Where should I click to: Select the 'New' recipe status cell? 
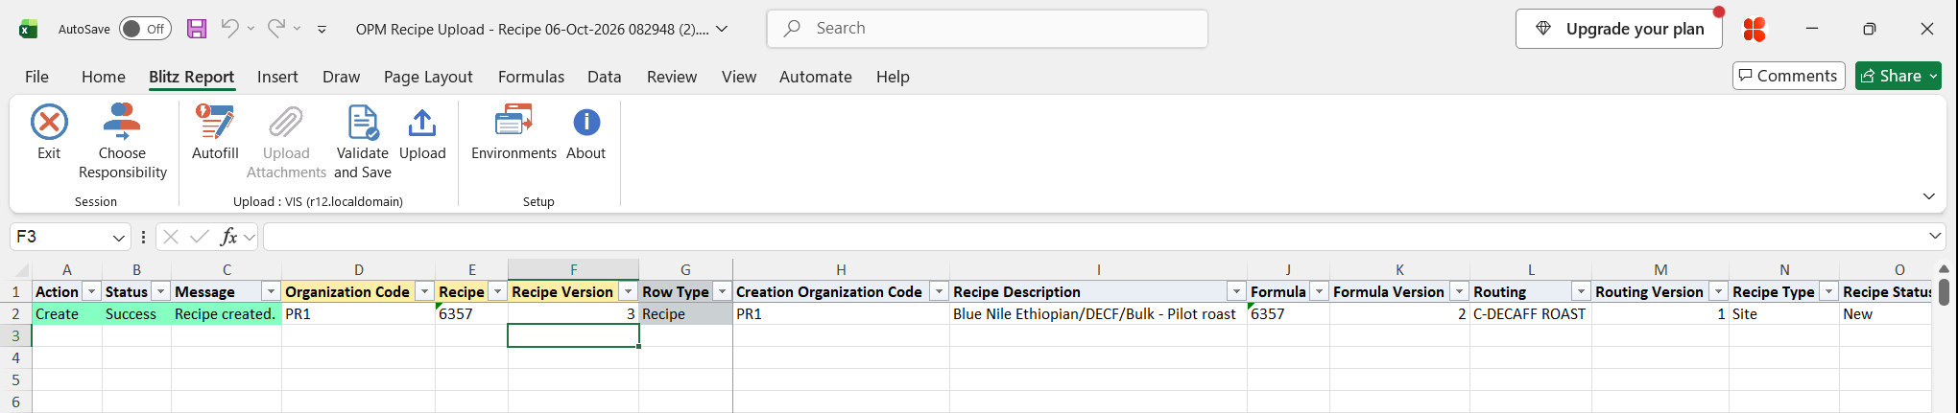point(1885,313)
